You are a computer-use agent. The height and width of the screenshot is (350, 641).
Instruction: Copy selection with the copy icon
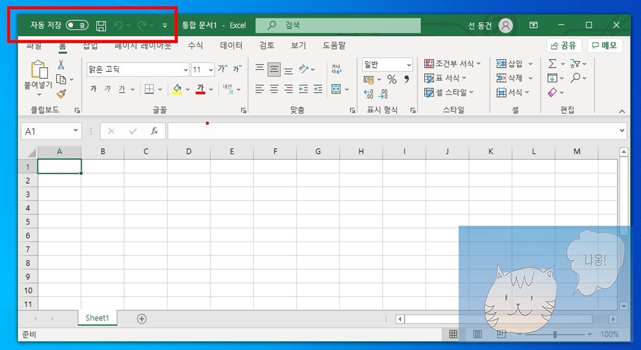[61, 79]
